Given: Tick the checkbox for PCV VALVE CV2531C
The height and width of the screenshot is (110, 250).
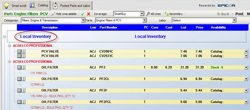Looking at the screenshot, I should point(19,56).
